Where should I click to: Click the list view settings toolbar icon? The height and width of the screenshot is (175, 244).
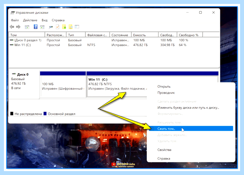tap(77, 27)
